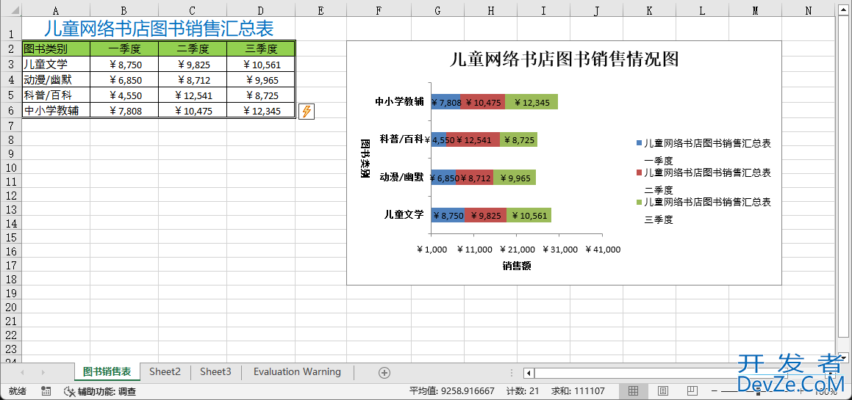Select table cell 中小学教辅
852x400 pixels.
pyautogui.click(x=56, y=111)
